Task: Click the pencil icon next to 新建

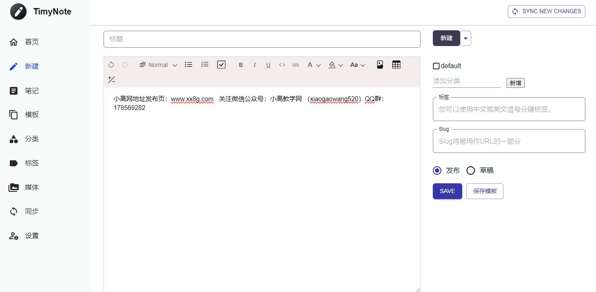Action: tap(14, 66)
